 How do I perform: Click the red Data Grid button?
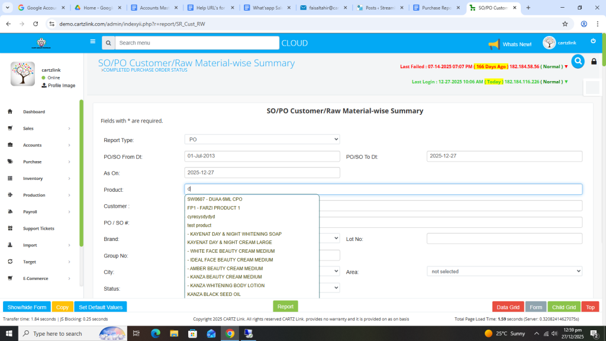(508, 307)
